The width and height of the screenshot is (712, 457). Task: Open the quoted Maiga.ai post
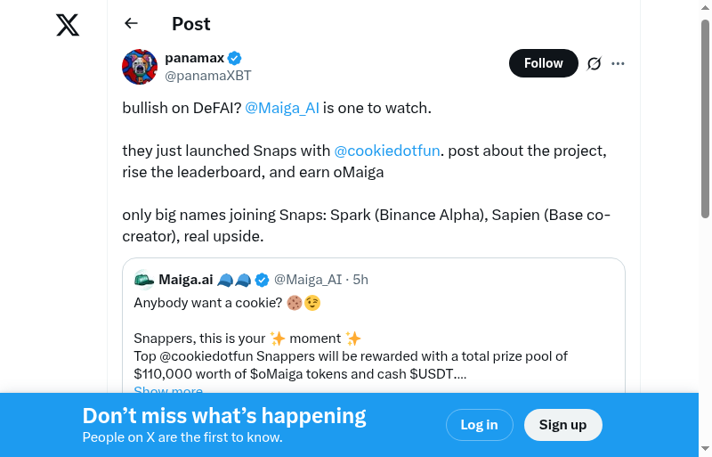pos(374,339)
